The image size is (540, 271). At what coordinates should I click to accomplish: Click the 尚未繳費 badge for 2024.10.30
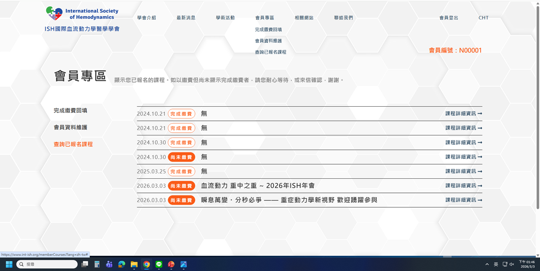pyautogui.click(x=181, y=157)
